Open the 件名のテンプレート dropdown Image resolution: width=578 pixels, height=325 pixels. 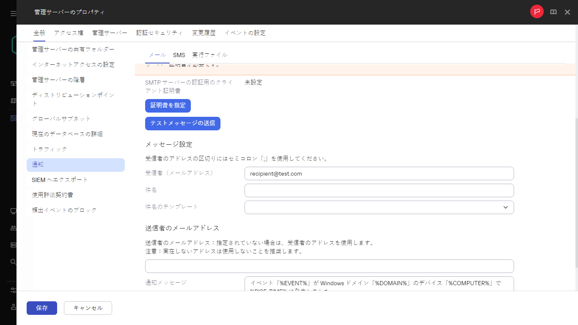click(x=379, y=207)
